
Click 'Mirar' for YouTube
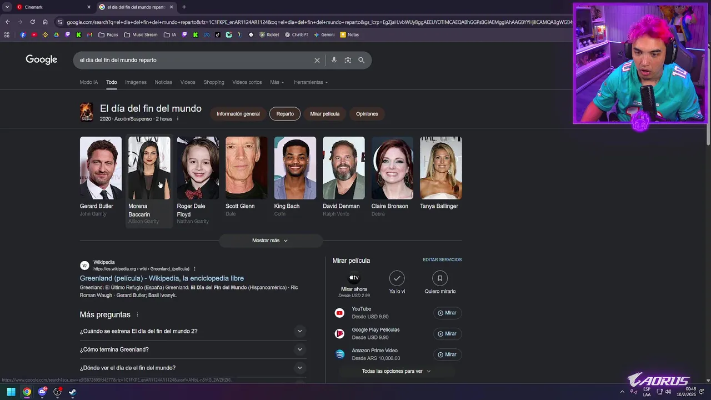(x=447, y=313)
